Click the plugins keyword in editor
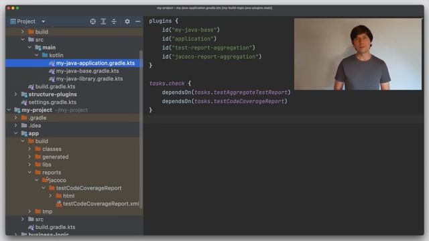Viewport: 429px width, 241px height. click(x=160, y=21)
